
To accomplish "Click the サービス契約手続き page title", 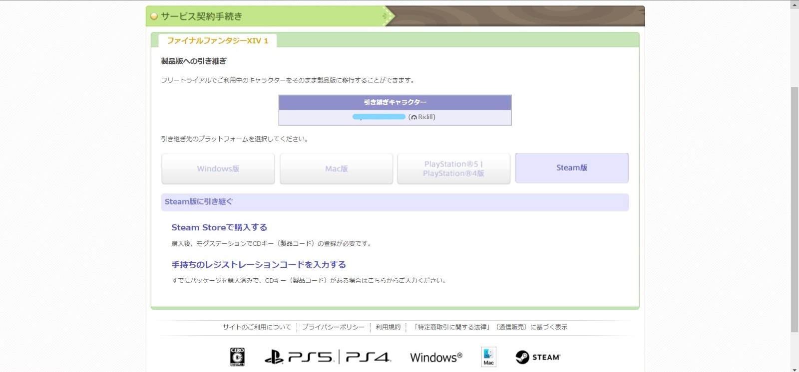I will [x=201, y=16].
